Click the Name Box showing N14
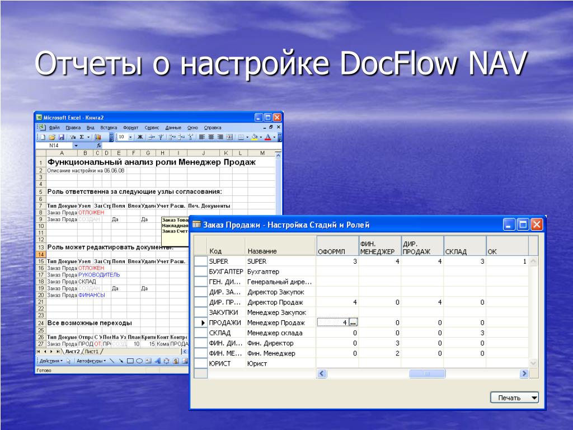This screenshot has width=573, height=430. coord(54,146)
